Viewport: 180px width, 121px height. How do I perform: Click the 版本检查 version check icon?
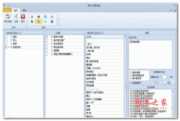(x=8, y=17)
